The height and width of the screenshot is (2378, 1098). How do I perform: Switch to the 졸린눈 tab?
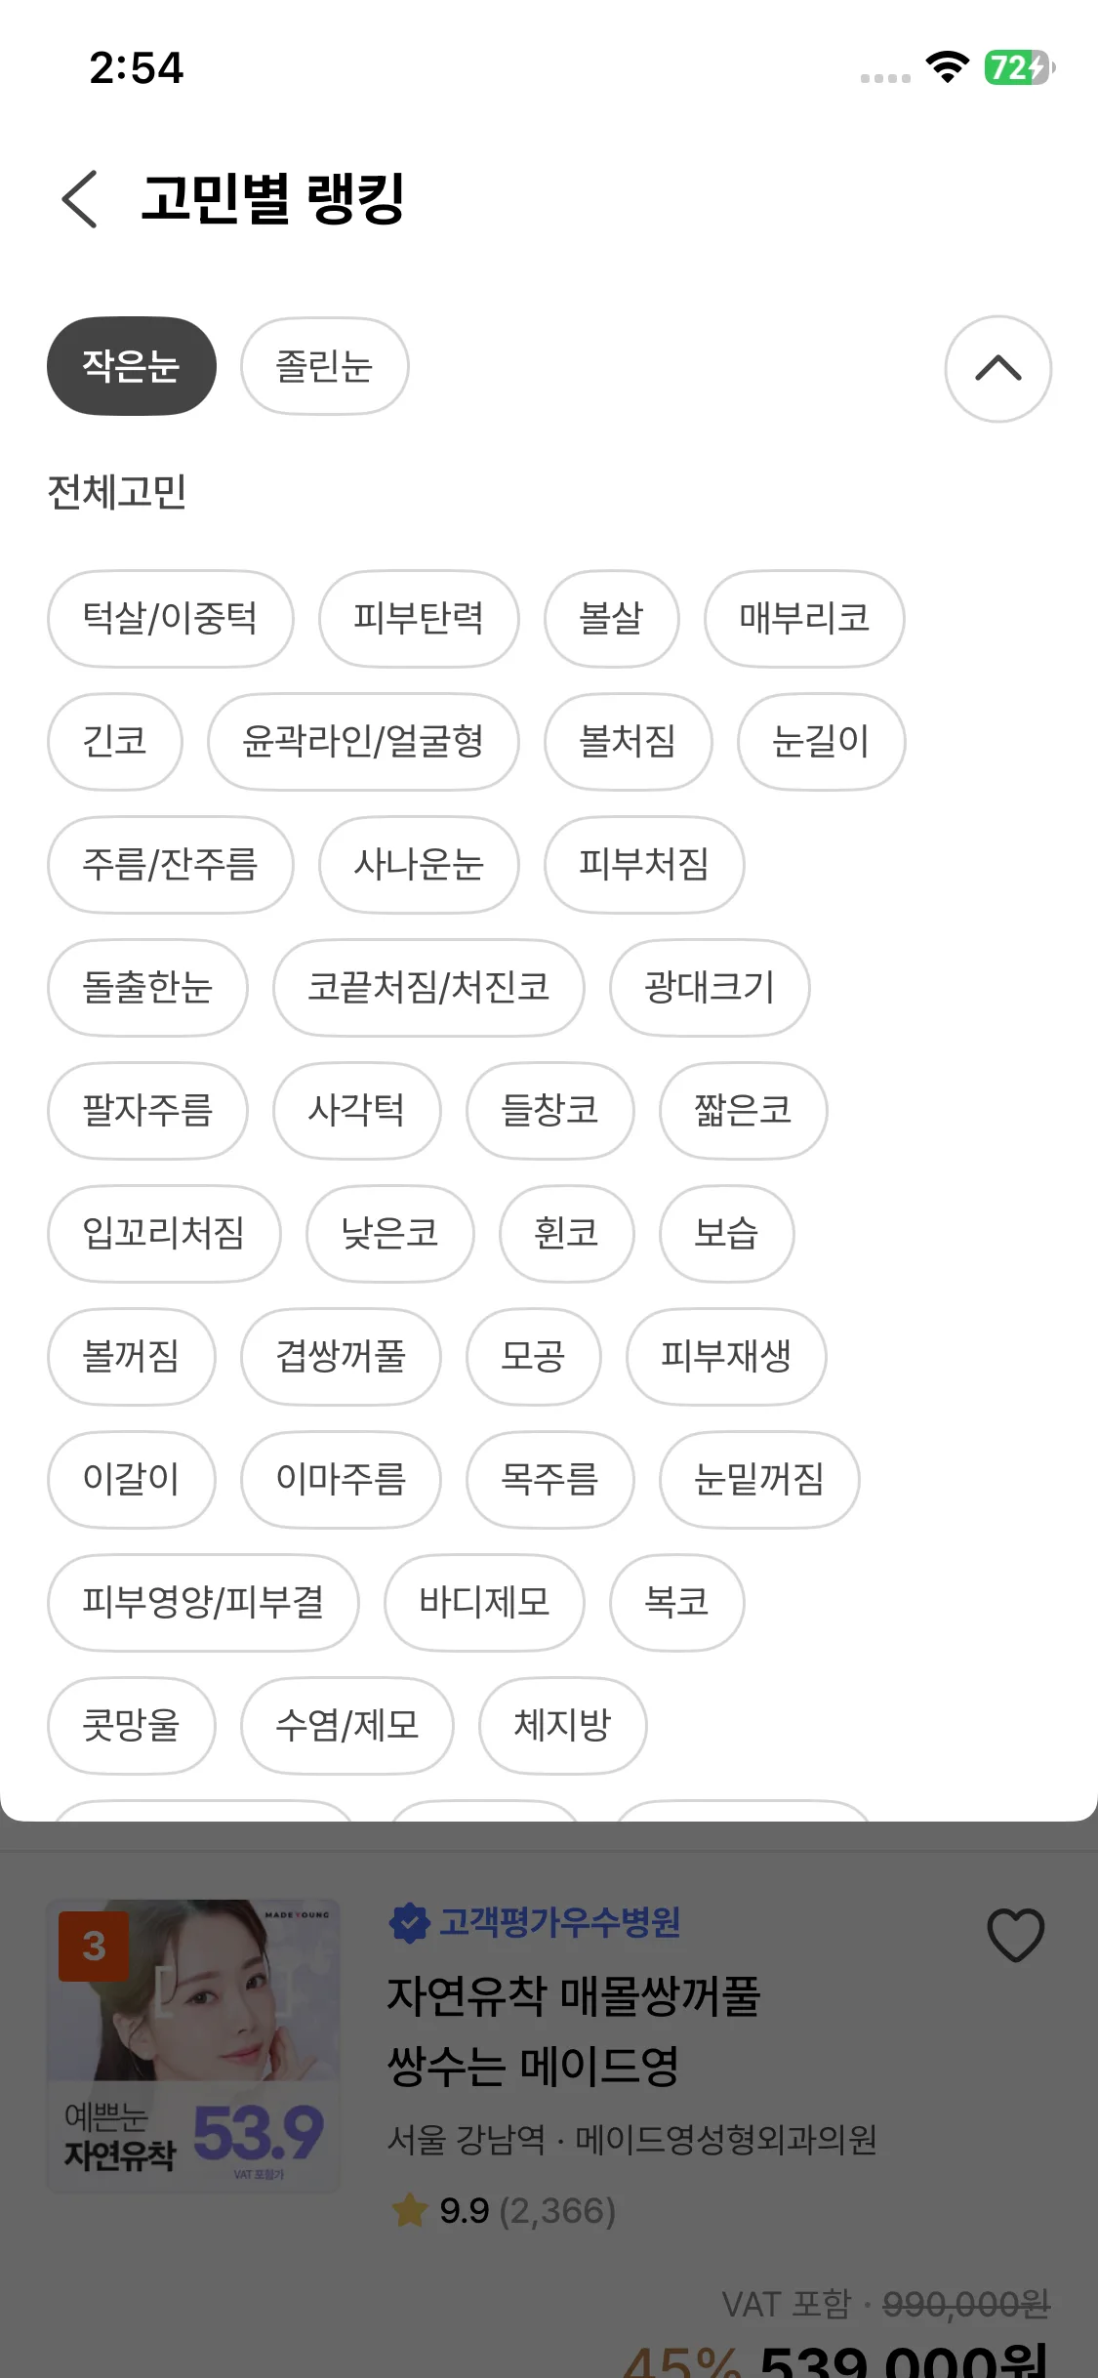pyautogui.click(x=324, y=366)
